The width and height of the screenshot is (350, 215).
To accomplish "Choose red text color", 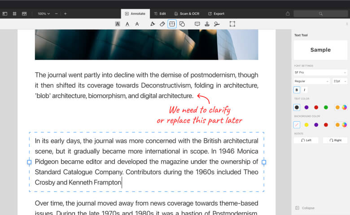I will [316, 107].
